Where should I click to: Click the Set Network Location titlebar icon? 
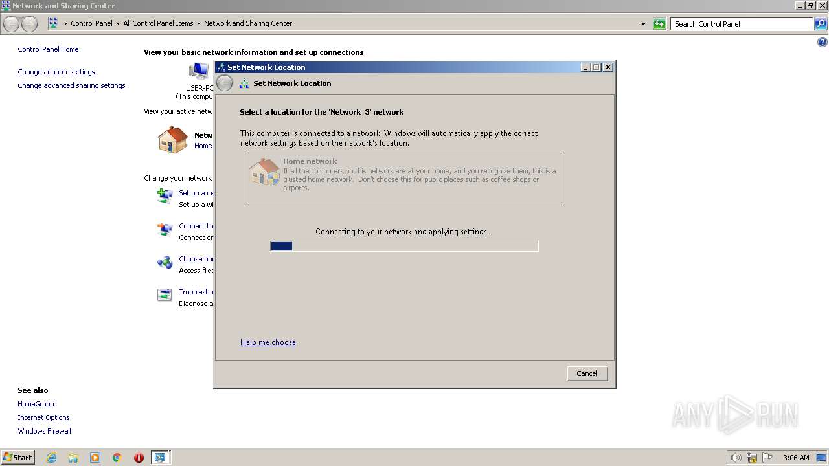click(221, 67)
